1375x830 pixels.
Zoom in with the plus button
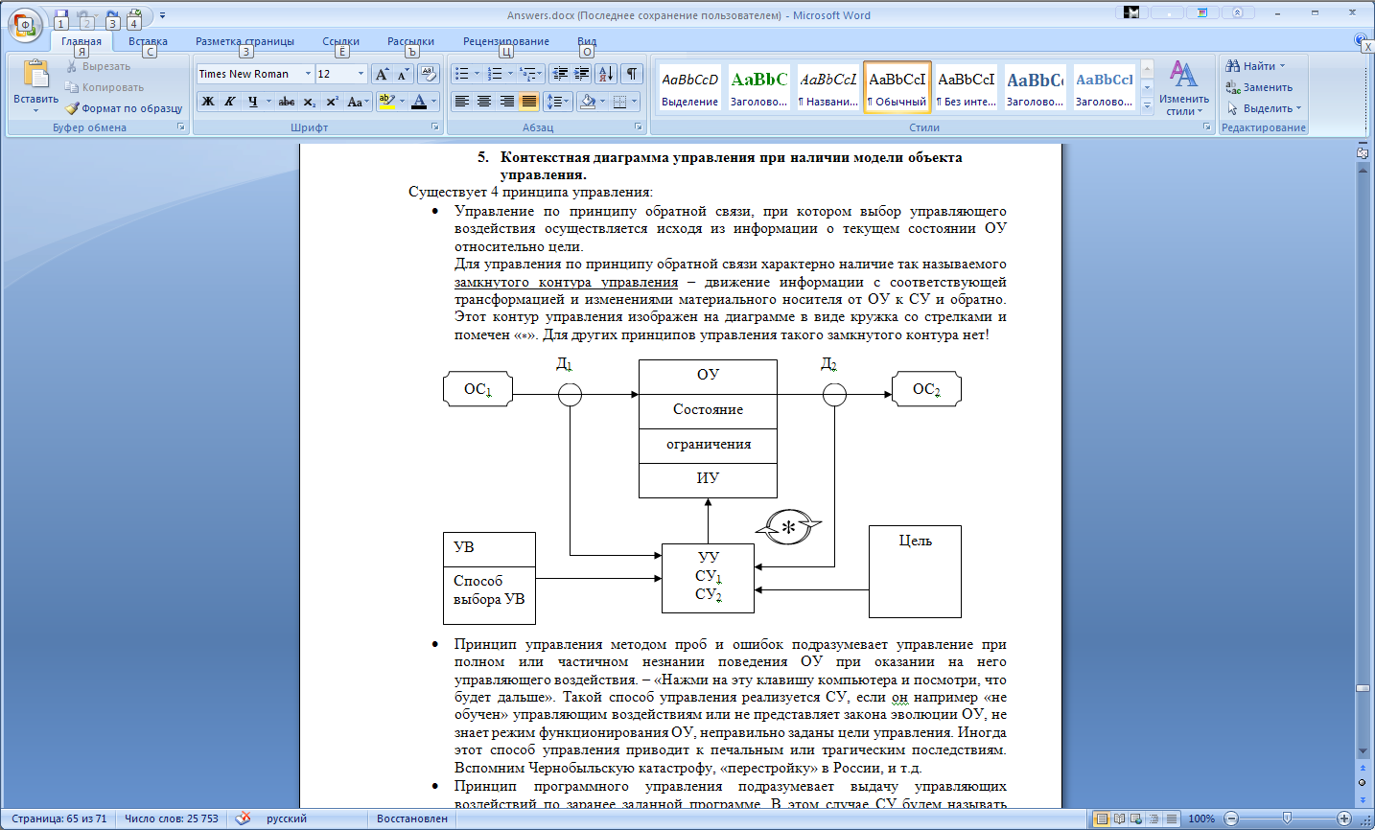click(x=1344, y=818)
